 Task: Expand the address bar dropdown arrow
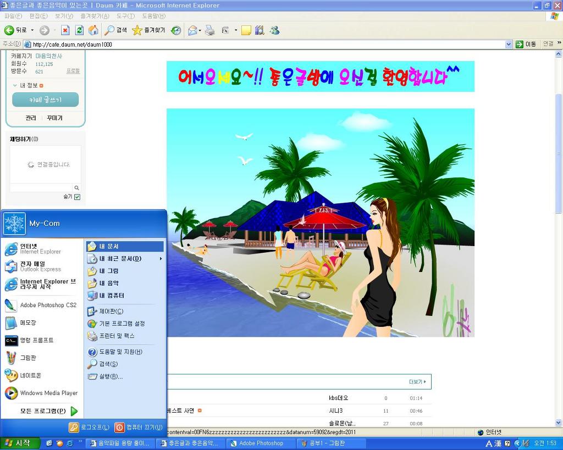click(x=509, y=45)
